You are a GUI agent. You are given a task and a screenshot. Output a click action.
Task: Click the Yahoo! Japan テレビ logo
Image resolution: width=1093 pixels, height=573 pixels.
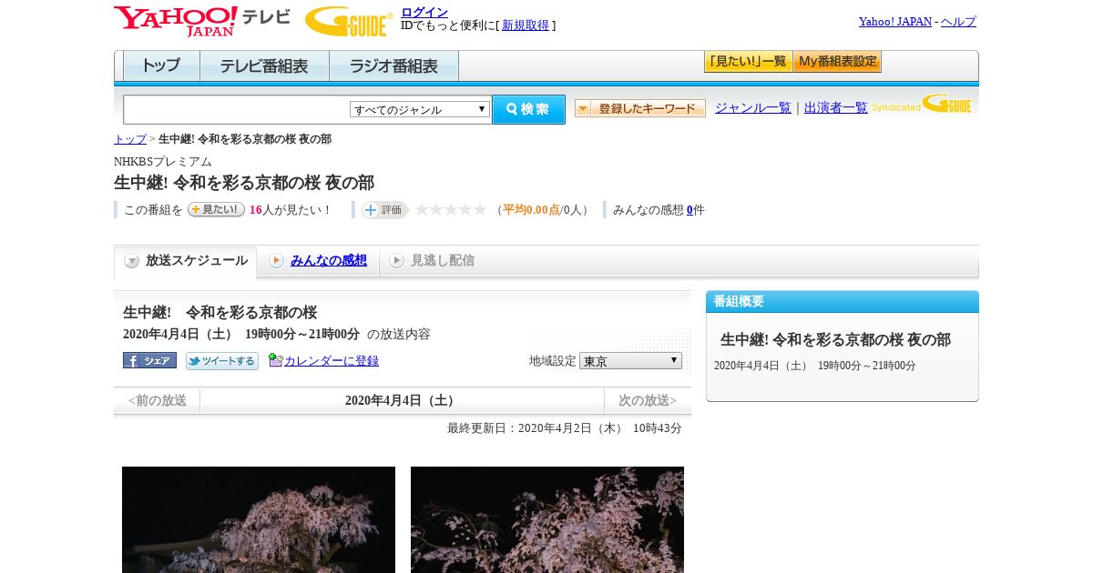202,21
